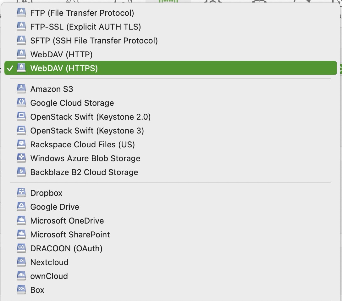
Task: Click the Google Cloud Storage icon
Action: pyautogui.click(x=21, y=103)
